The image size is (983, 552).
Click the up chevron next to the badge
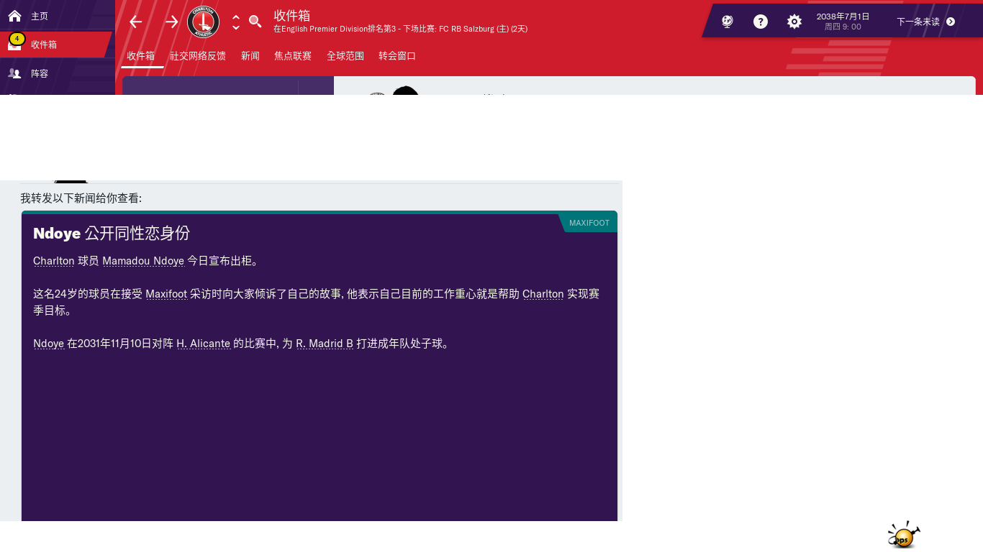coord(236,17)
